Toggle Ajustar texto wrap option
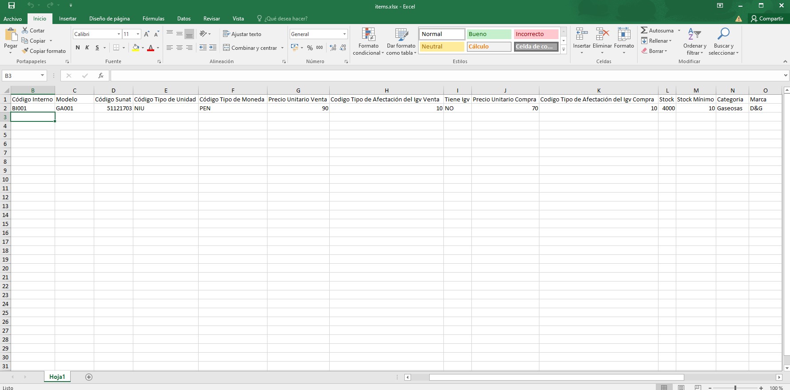Image resolution: width=790 pixels, height=390 pixels. (x=242, y=34)
